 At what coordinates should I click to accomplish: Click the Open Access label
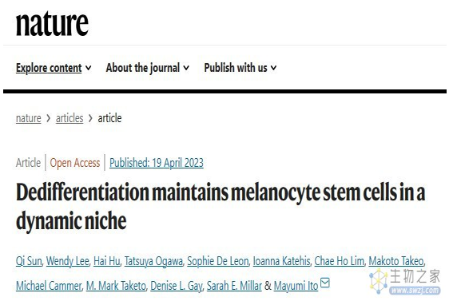pyautogui.click(x=75, y=163)
